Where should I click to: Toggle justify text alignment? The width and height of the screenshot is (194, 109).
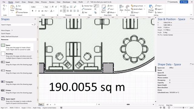[x=71, y=11]
